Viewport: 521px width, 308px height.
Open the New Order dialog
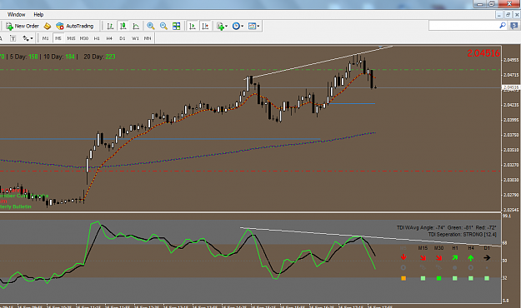(23, 26)
